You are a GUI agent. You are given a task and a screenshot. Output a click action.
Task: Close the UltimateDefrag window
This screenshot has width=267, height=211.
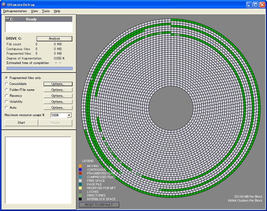[262, 5]
